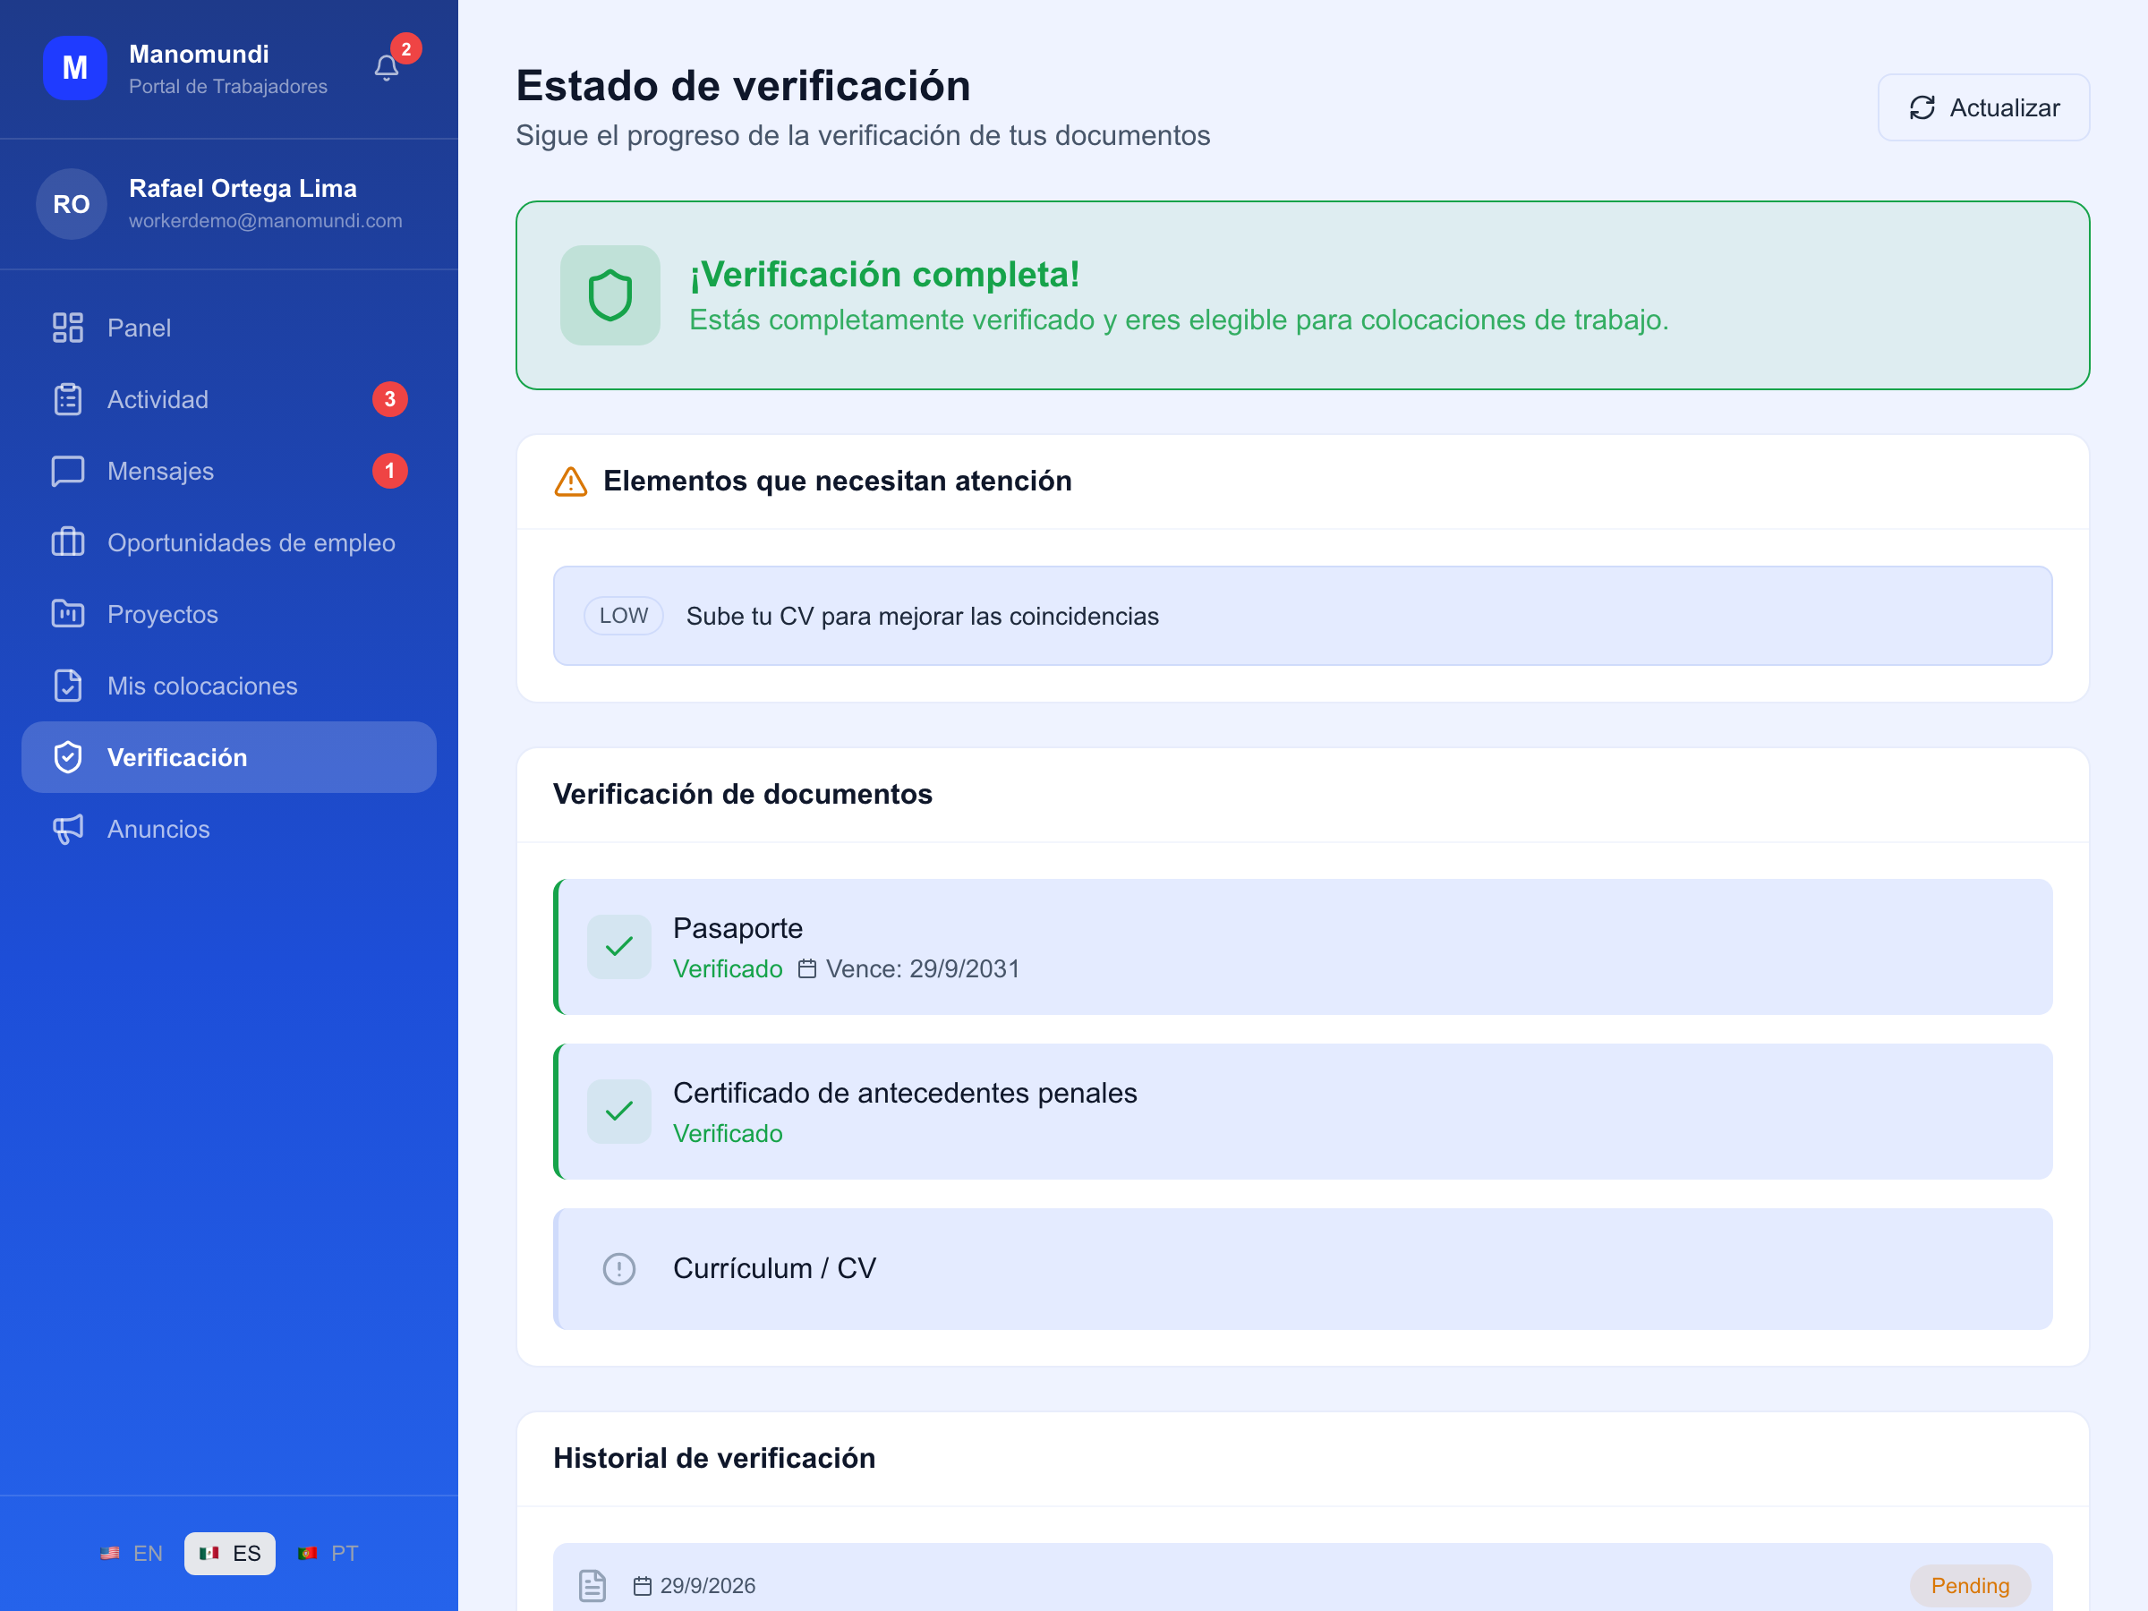This screenshot has width=2148, height=1611.
Task: Select the ES language option
Action: [230, 1554]
